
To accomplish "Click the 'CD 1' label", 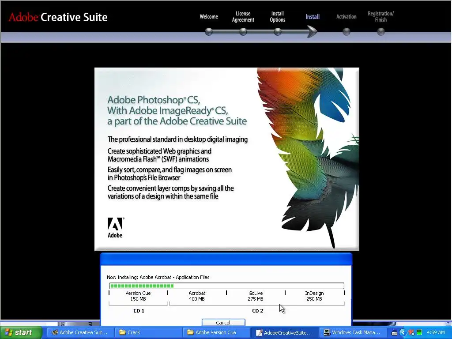I will click(139, 311).
